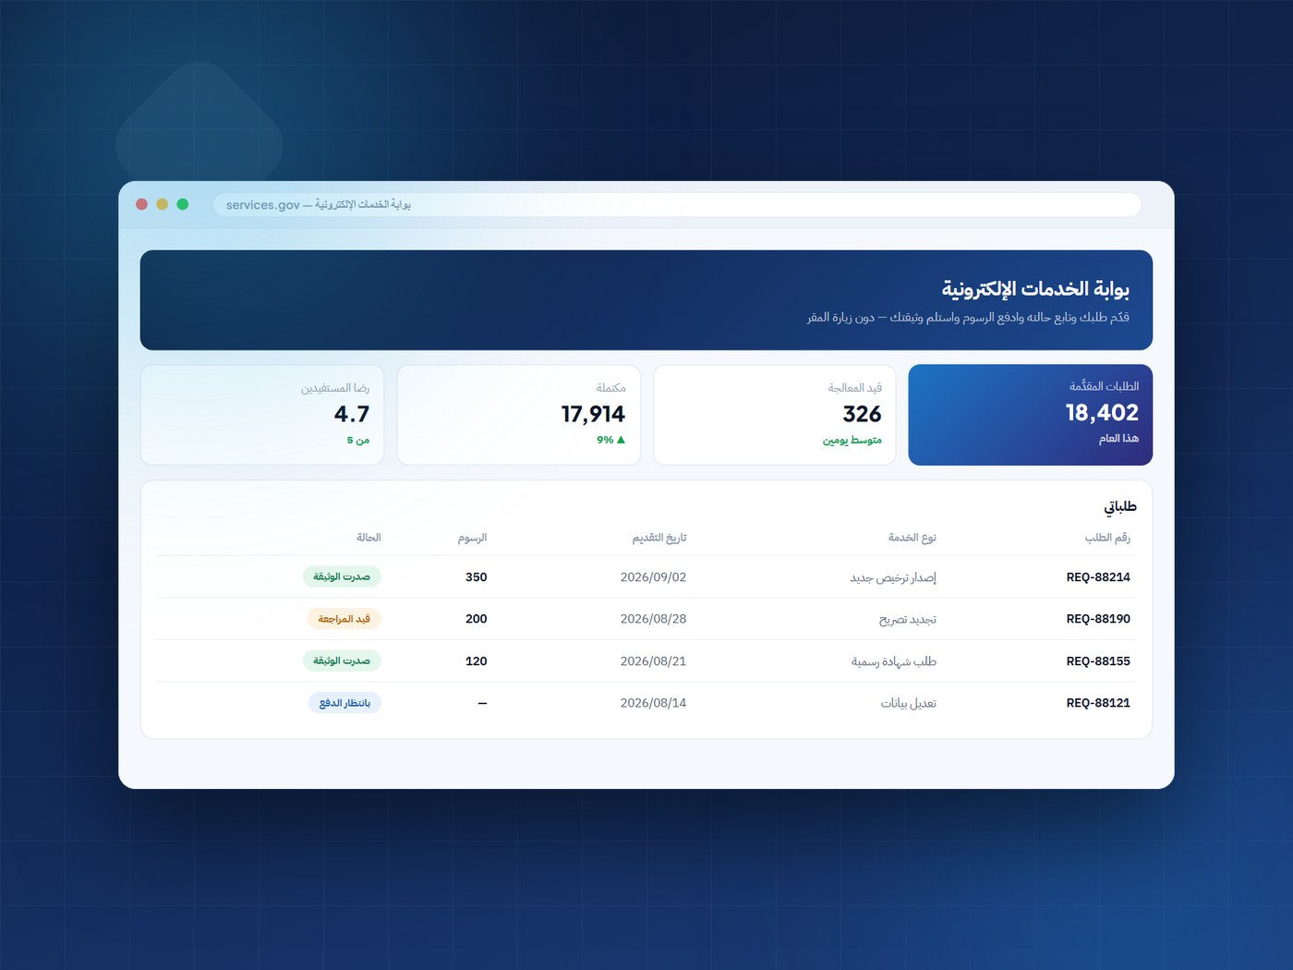Open request REQ-88121

(1098, 703)
